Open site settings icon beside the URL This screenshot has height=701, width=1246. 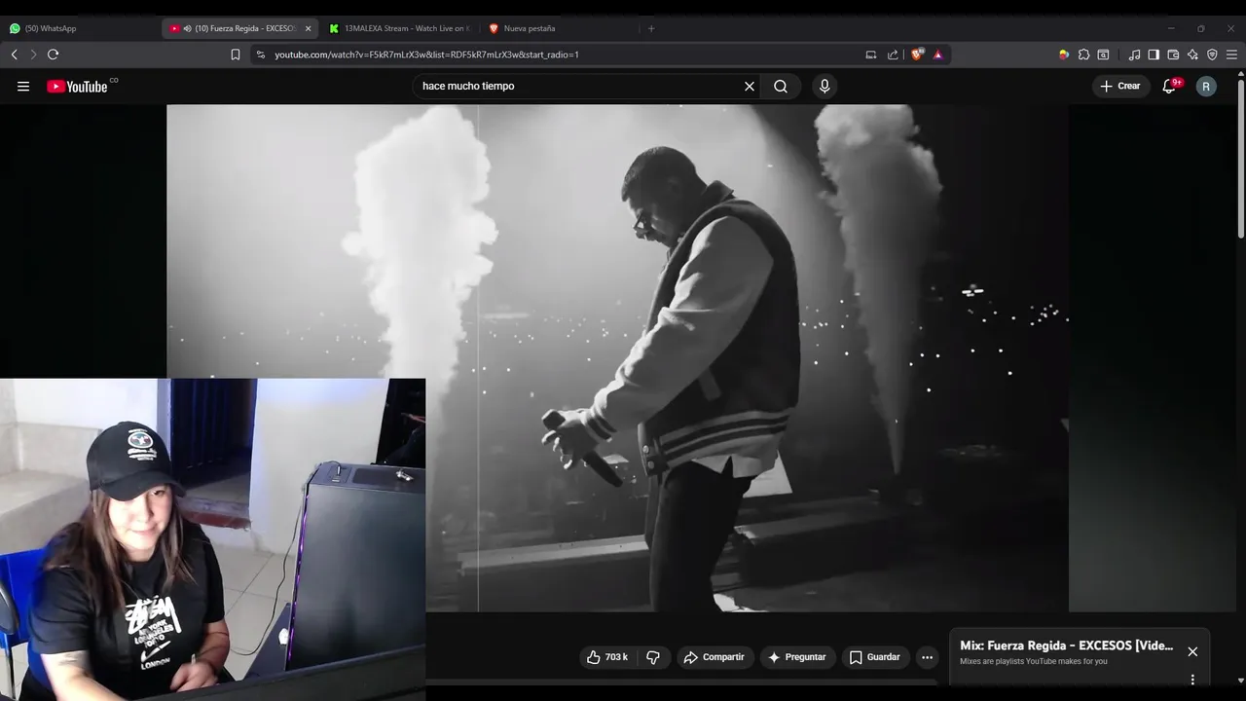tap(261, 55)
